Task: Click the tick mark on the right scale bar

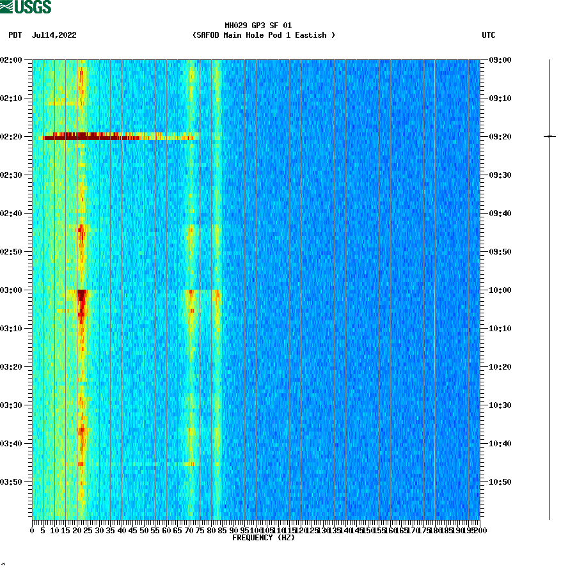Action: (x=549, y=136)
